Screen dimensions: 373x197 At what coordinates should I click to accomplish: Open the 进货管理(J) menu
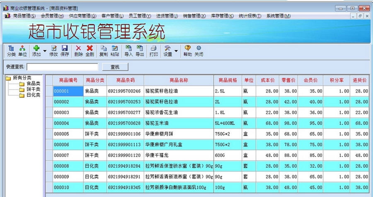[167, 16]
